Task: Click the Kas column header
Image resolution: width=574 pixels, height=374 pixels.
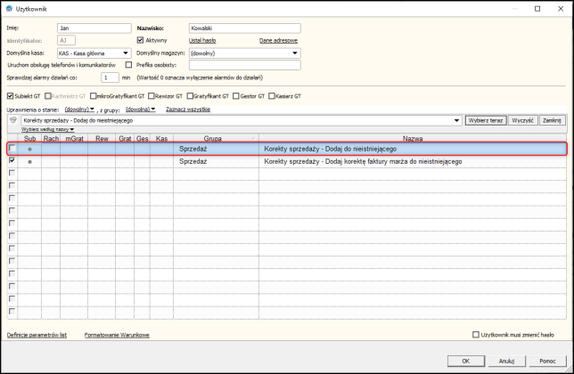Action: [161, 139]
